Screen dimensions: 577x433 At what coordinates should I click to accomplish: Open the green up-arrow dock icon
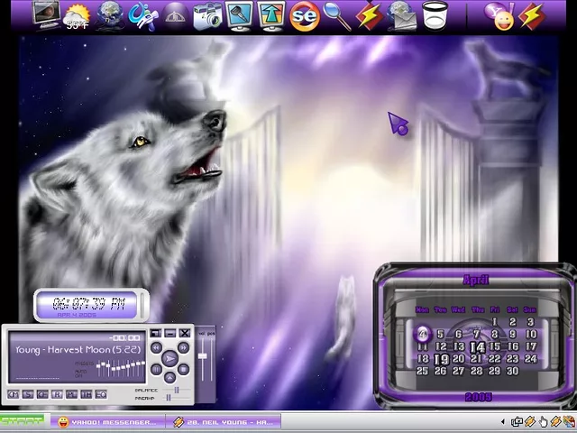pos(271,15)
